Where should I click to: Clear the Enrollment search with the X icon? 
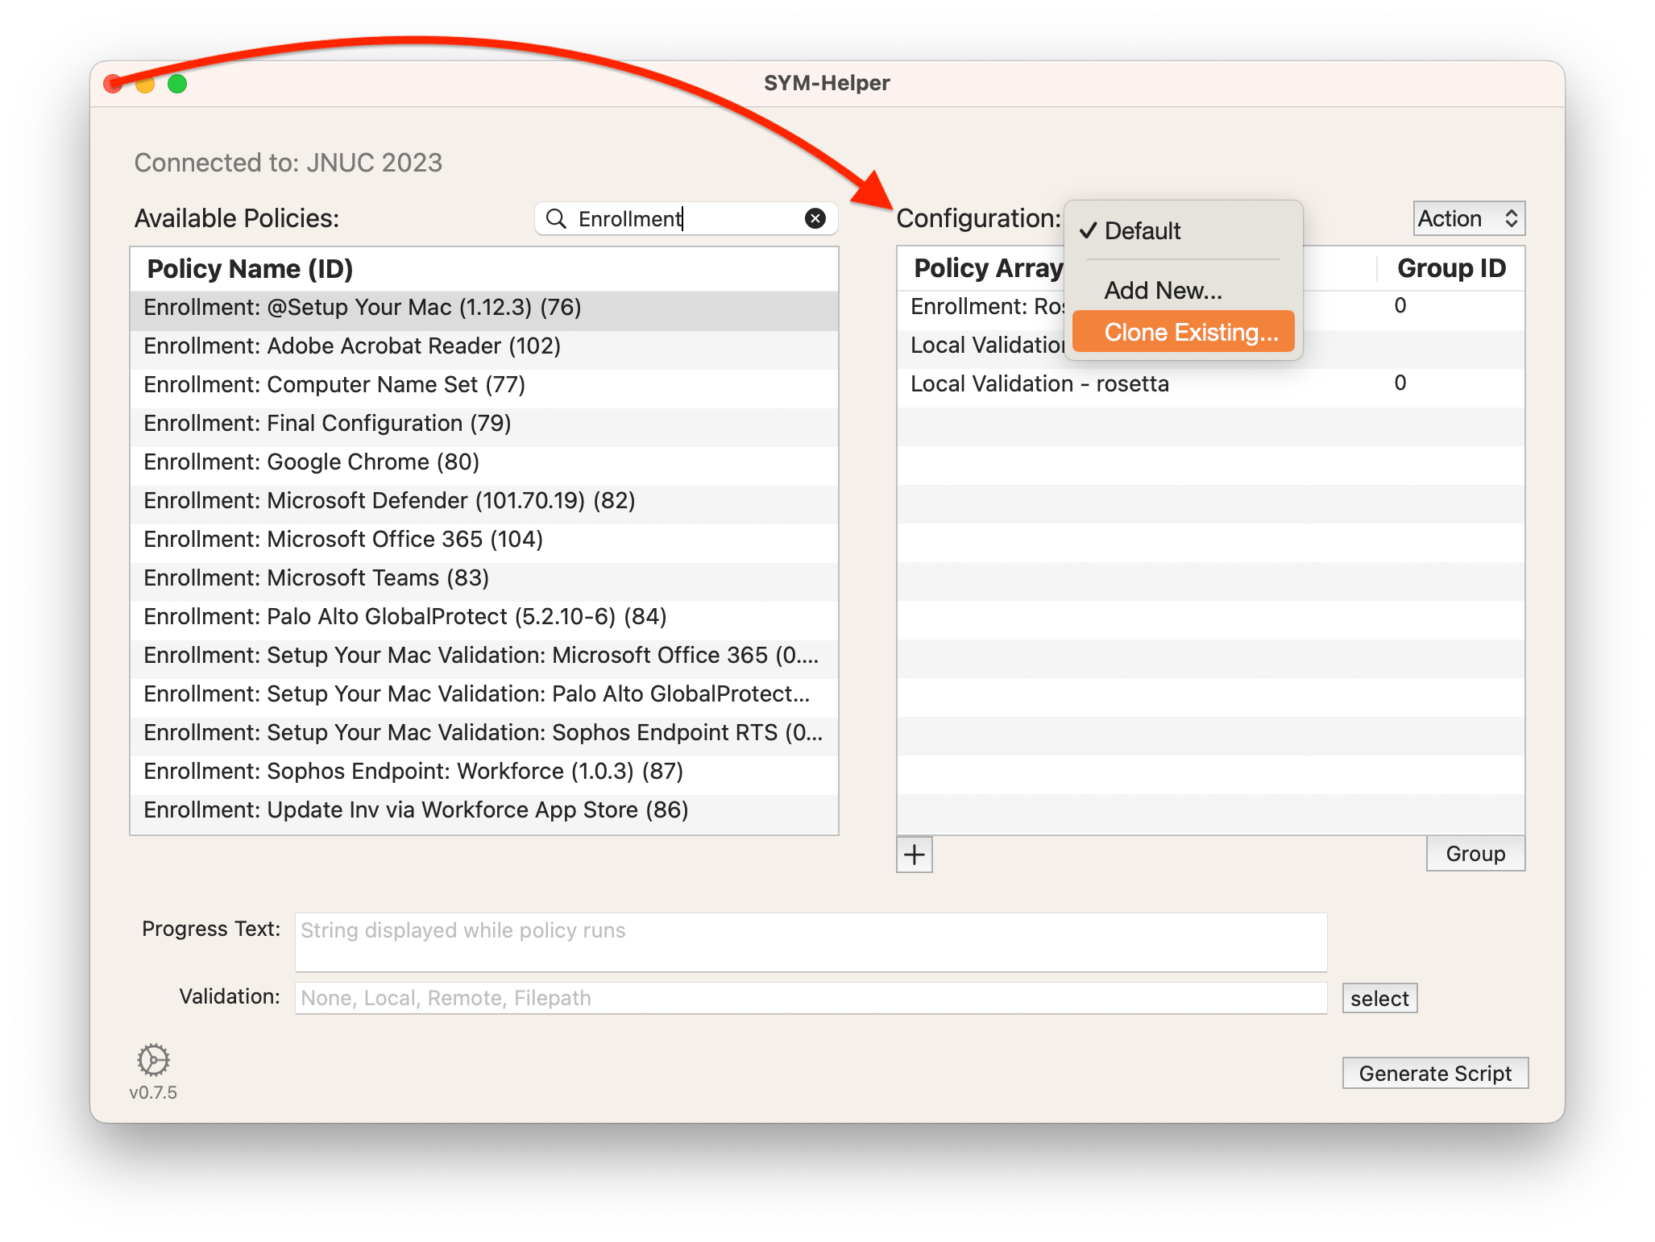(x=815, y=218)
